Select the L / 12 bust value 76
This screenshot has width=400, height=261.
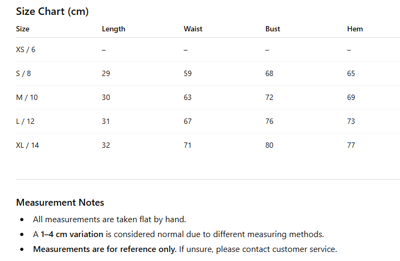(270, 121)
